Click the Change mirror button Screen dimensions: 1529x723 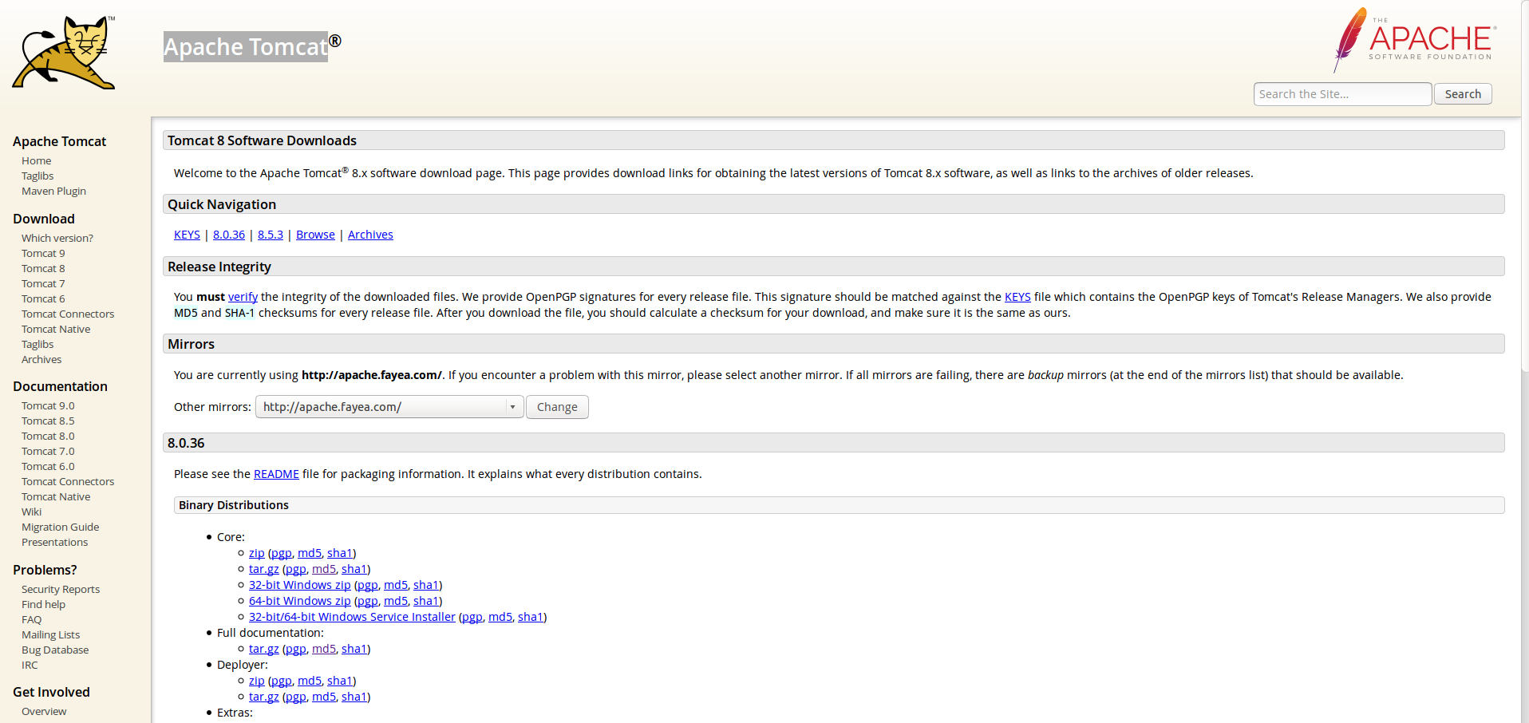(557, 407)
